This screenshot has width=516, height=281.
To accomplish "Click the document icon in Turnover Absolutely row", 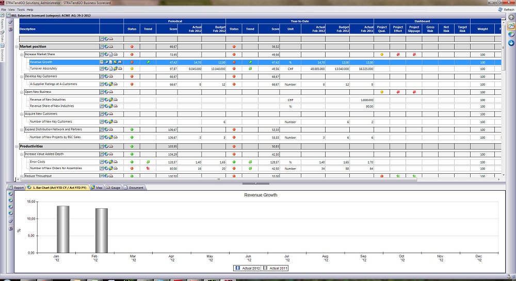I will coord(109,68).
